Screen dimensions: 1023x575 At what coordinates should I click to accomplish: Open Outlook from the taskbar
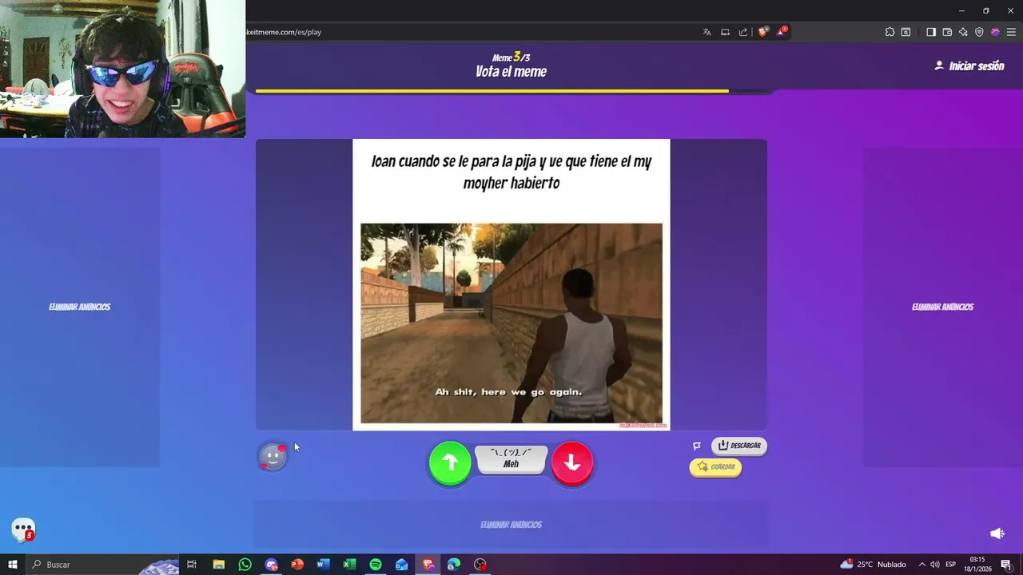coord(401,565)
